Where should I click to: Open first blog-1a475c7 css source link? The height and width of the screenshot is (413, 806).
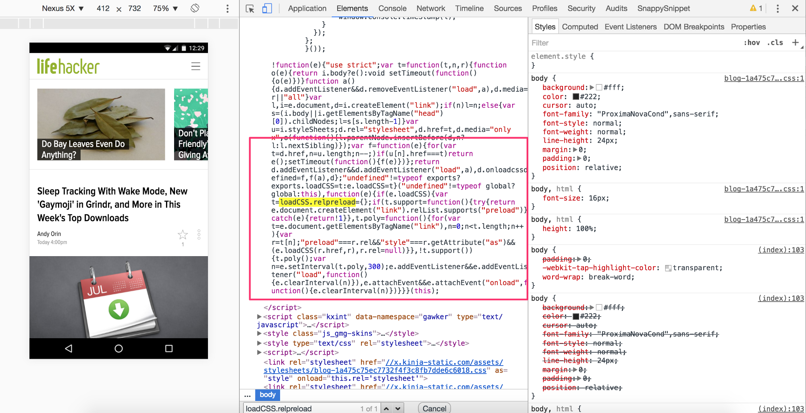coord(764,78)
